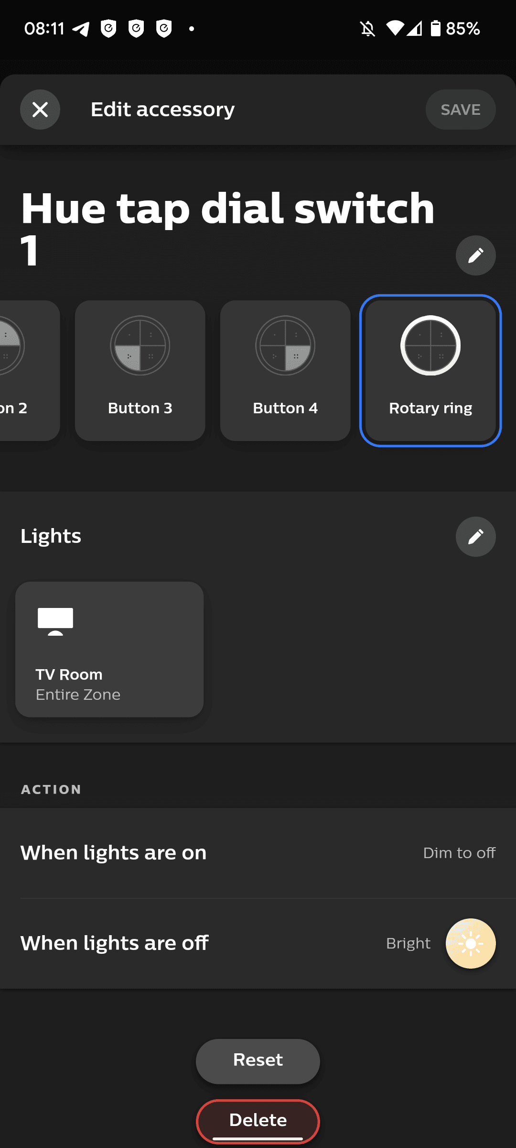Tap the Button 4 dial icon
This screenshot has width=516, height=1148.
(x=285, y=345)
